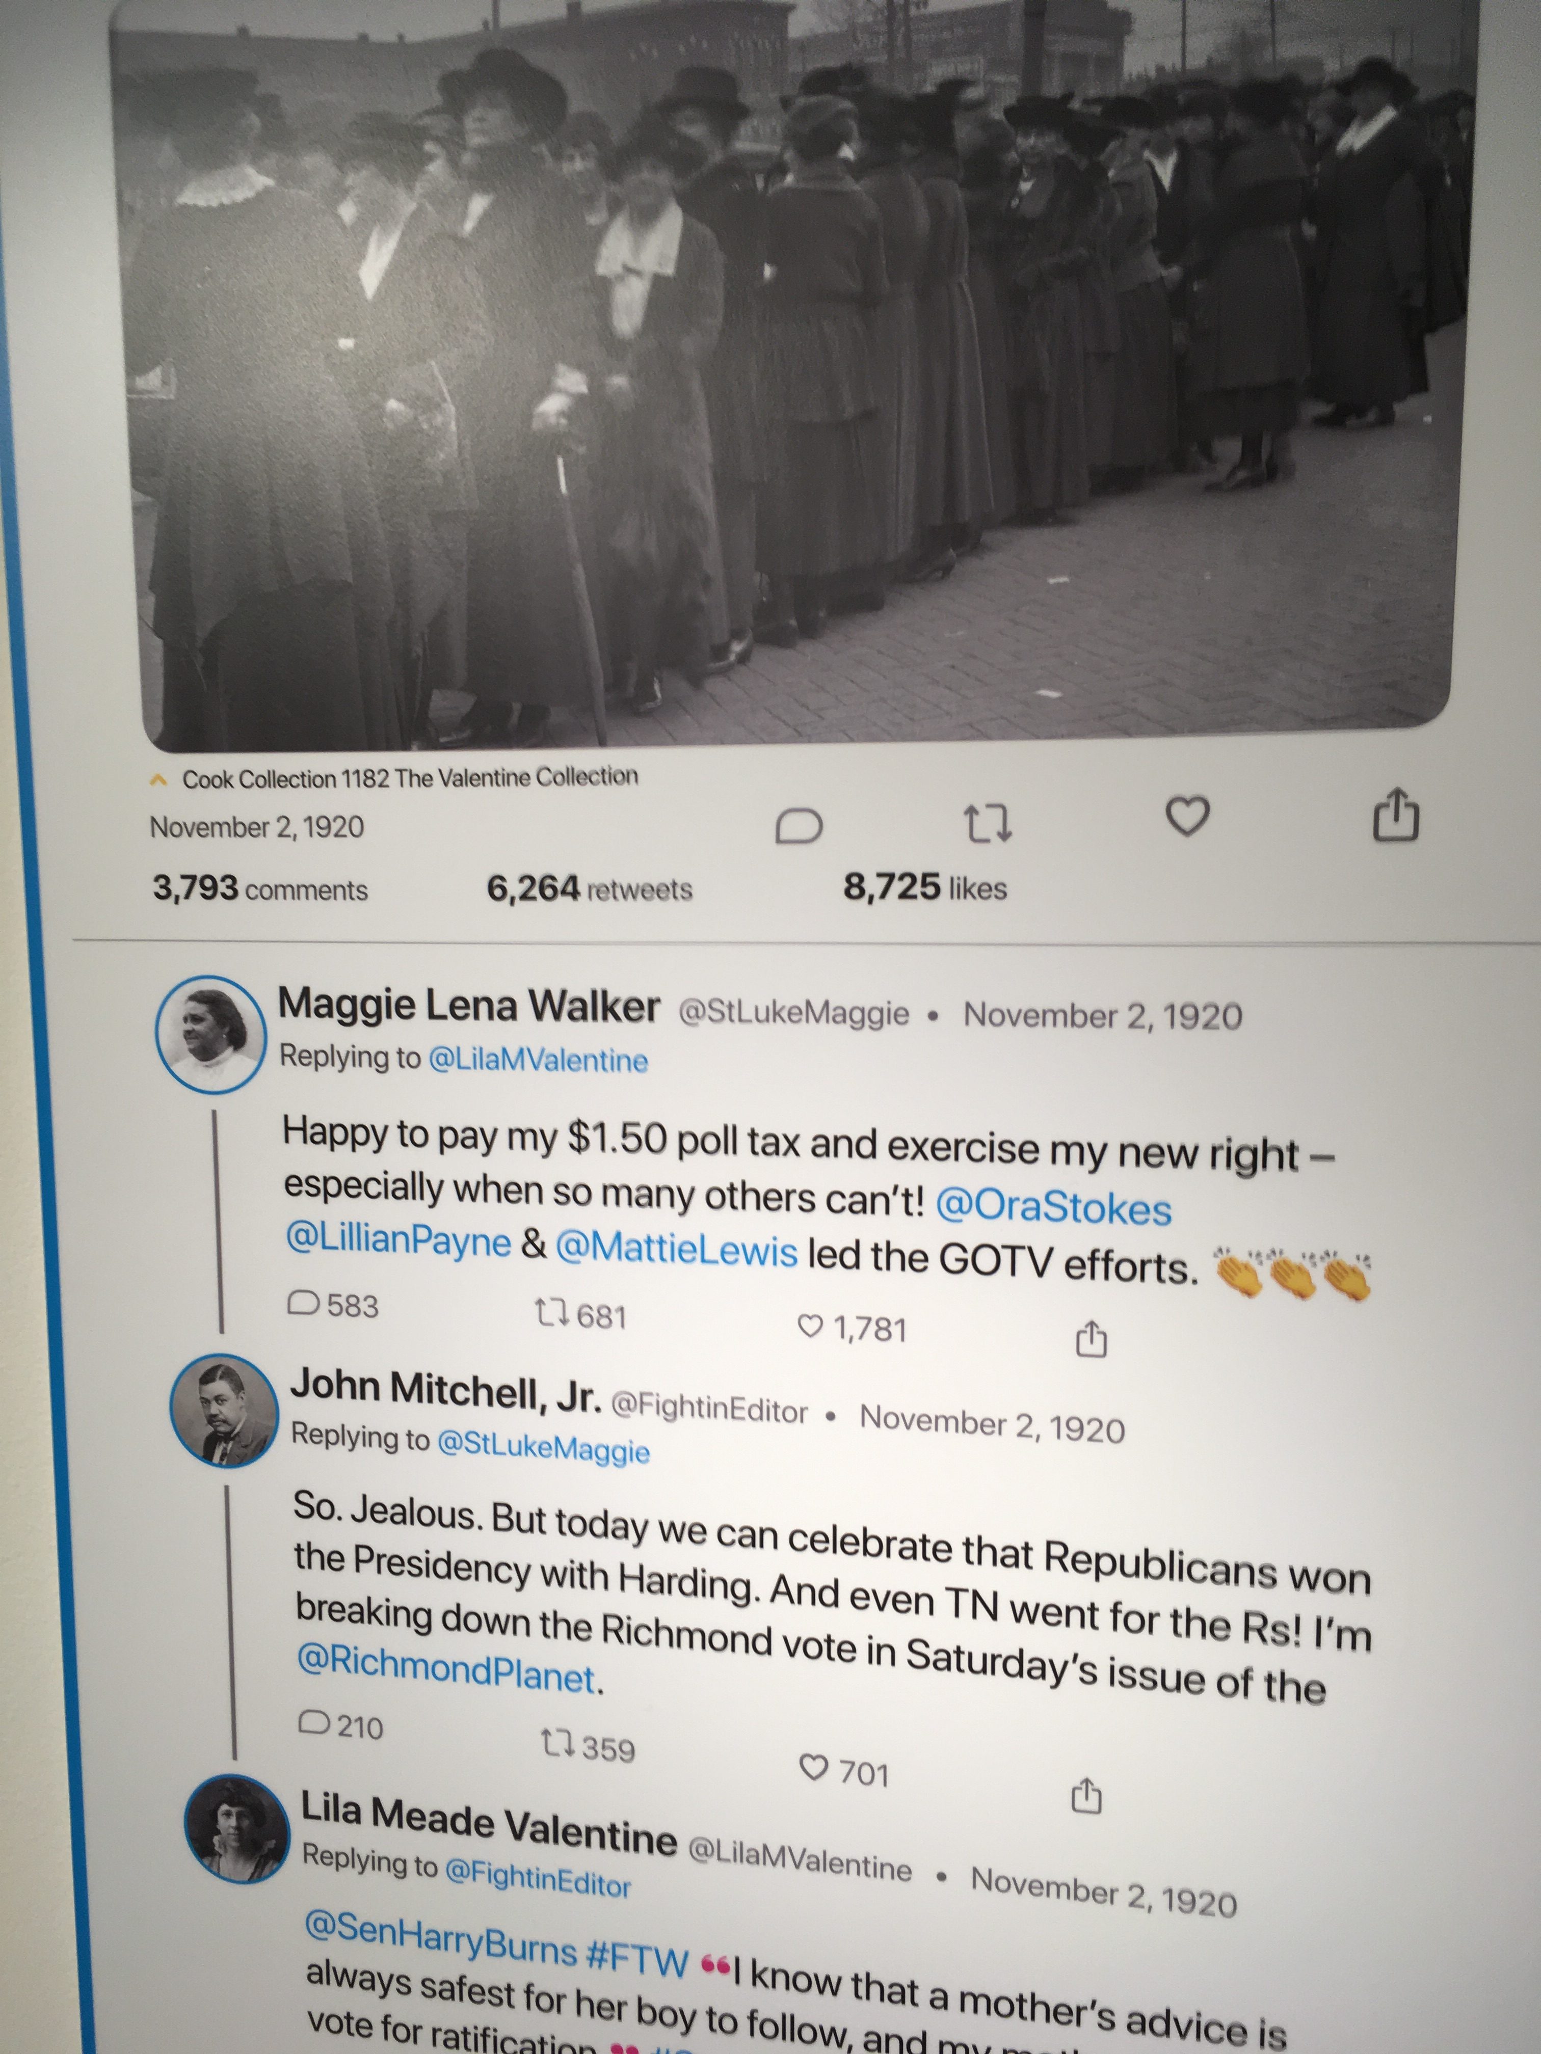Open Maggie Lena Walker's profile picture

211,1033
